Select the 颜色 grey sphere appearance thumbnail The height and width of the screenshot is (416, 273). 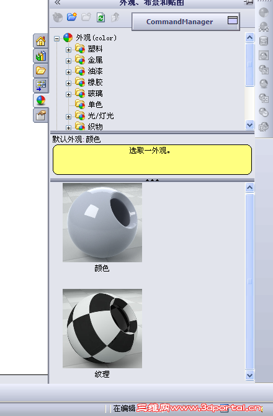102,223
